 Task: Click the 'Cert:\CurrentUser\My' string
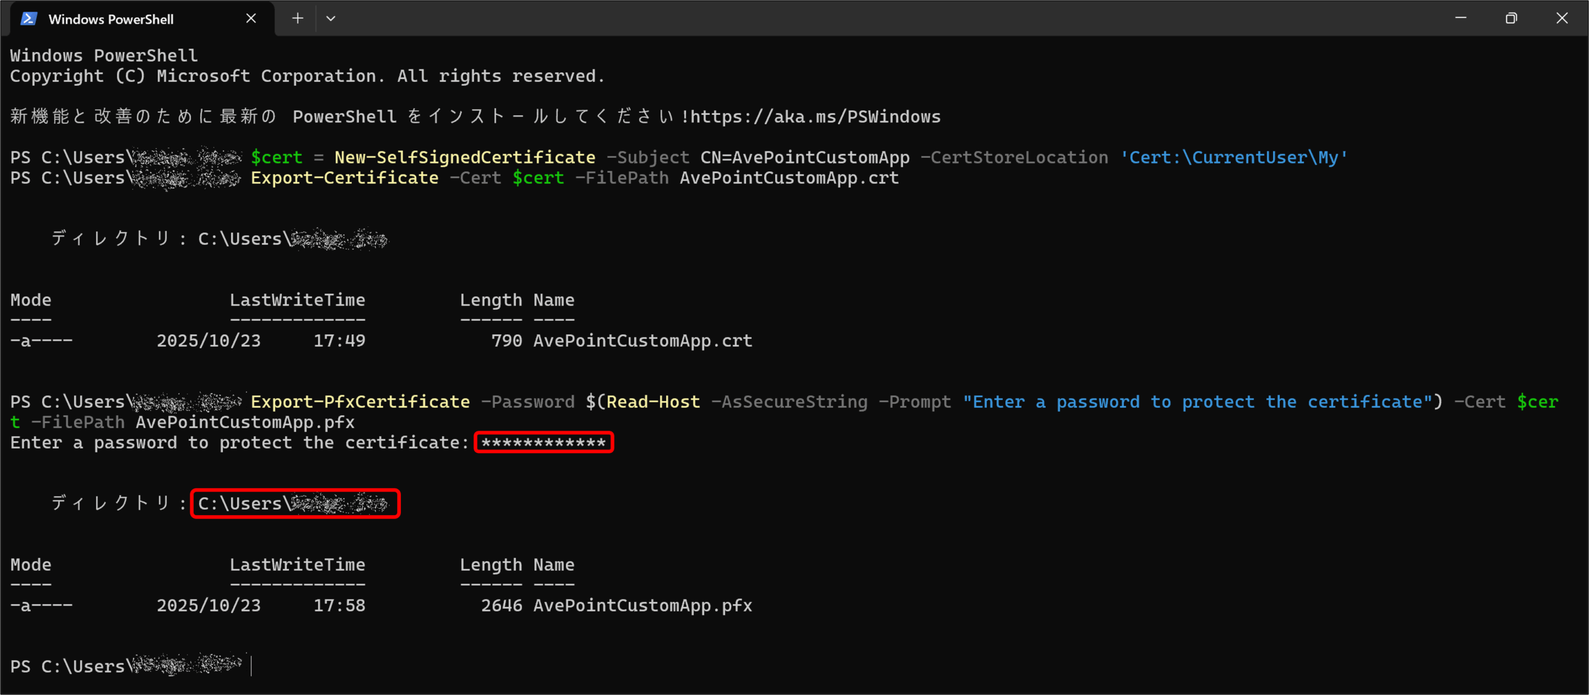click(1234, 158)
